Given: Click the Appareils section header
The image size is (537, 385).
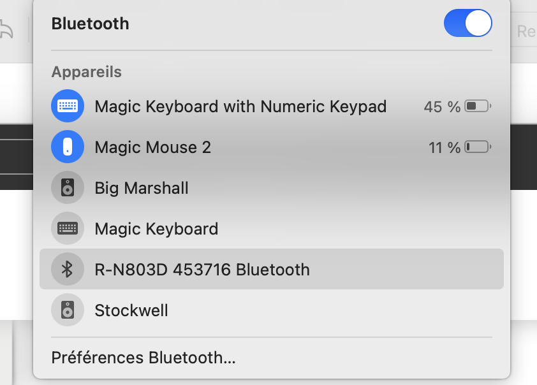Looking at the screenshot, I should [x=86, y=72].
